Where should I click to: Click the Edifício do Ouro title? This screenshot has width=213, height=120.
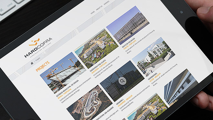128,43
